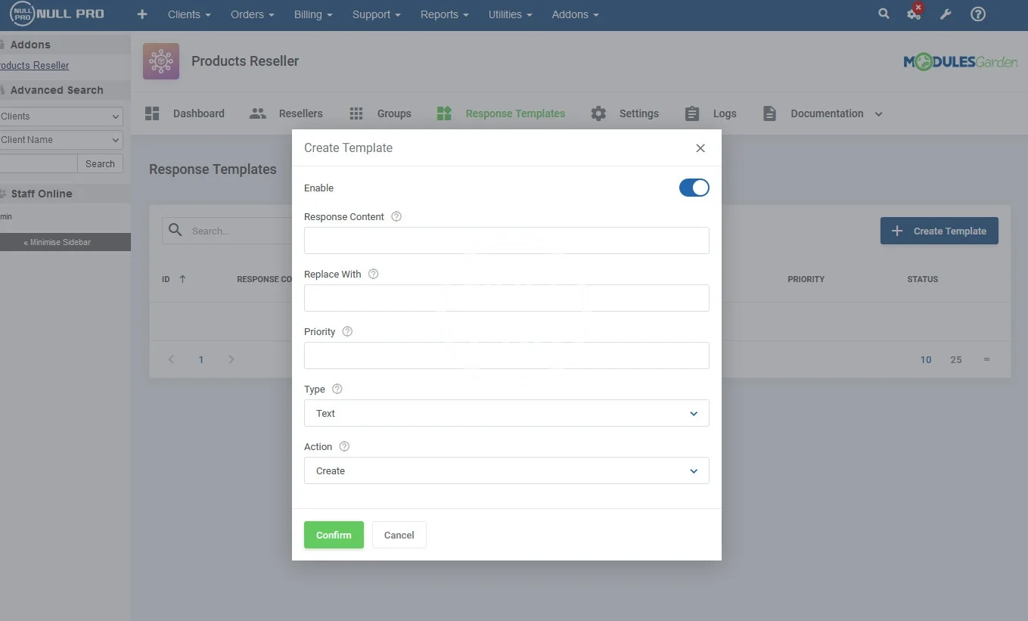Click the Replace With help icon
1028x621 pixels.
point(373,274)
